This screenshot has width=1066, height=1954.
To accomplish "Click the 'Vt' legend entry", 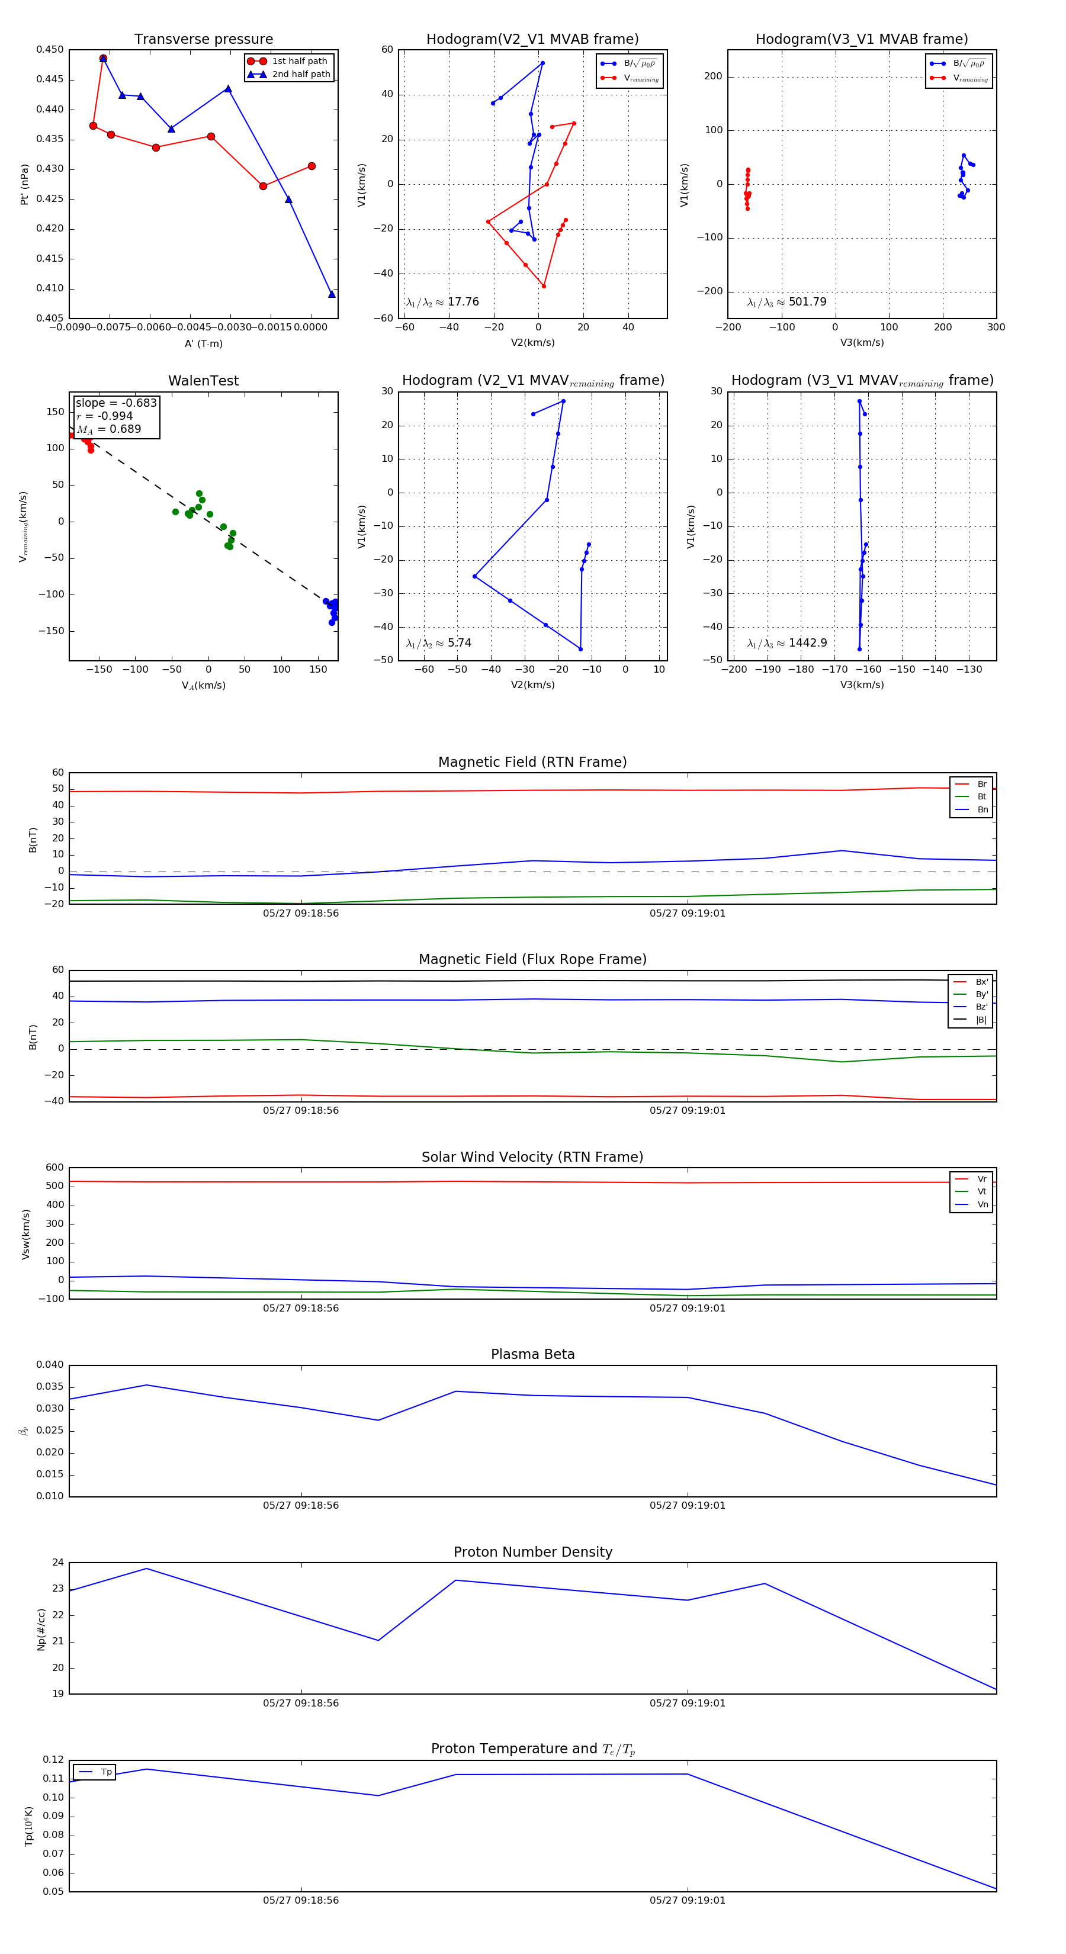I will tap(971, 1192).
